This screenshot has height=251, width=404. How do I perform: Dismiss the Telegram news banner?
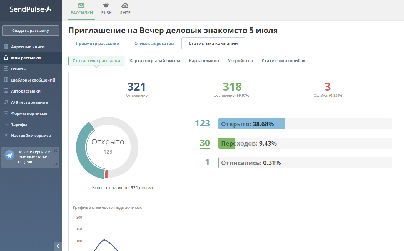pyautogui.click(x=56, y=151)
